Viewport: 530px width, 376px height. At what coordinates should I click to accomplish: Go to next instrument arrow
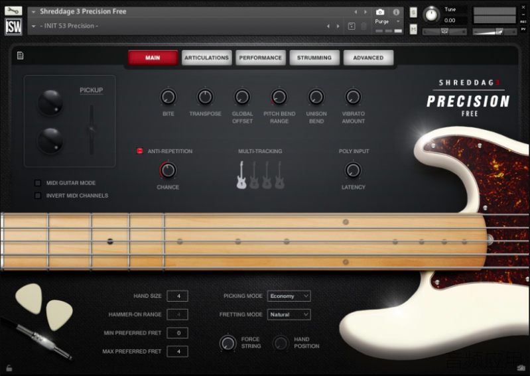click(x=365, y=12)
